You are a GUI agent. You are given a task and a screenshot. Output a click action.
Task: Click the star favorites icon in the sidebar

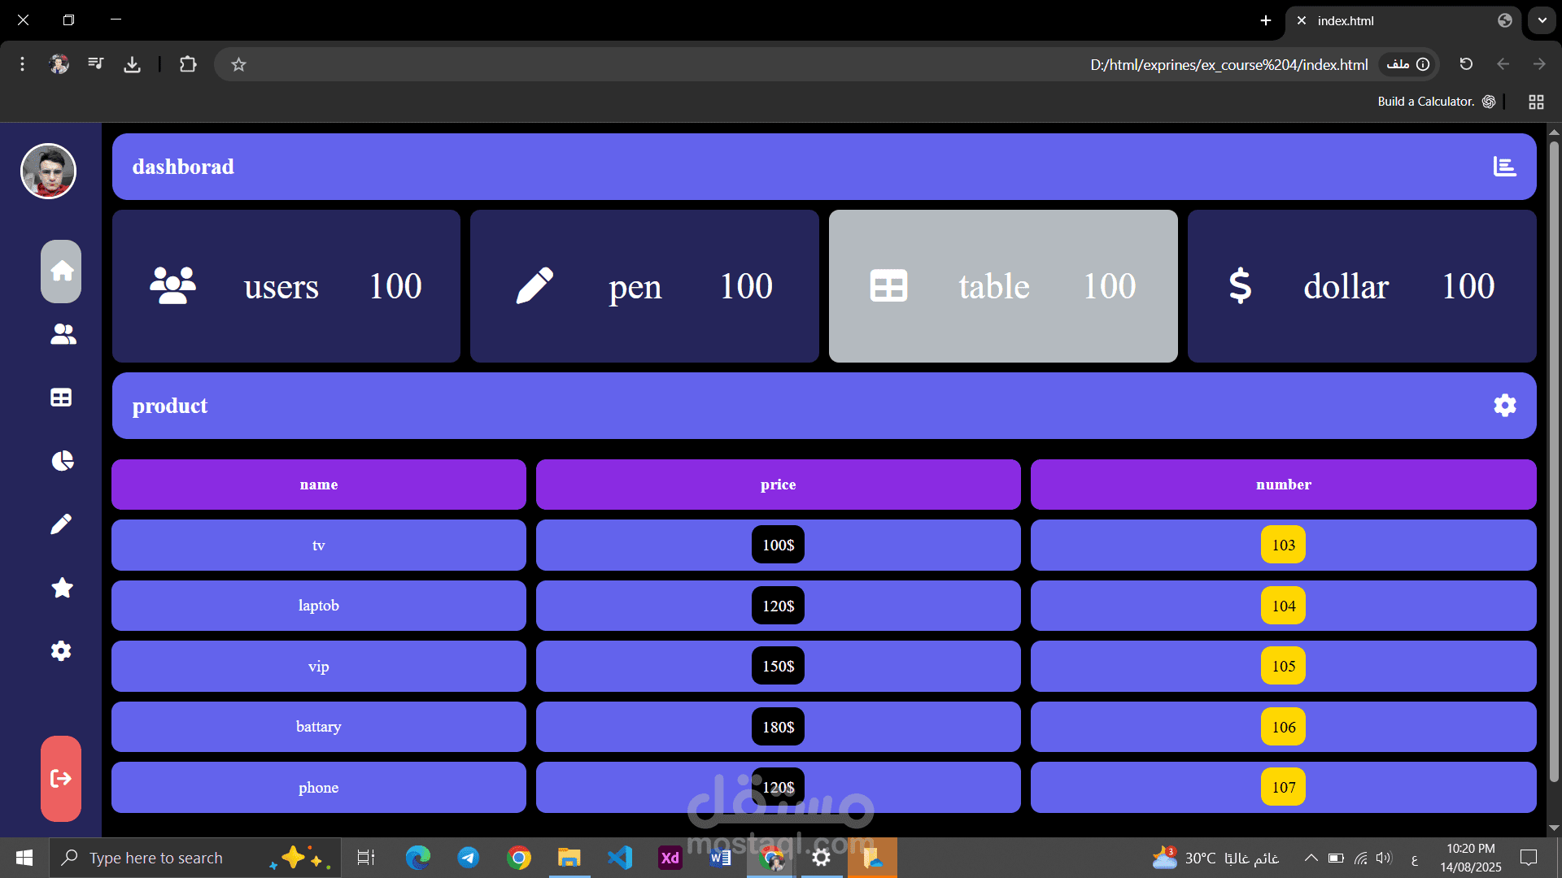(x=61, y=588)
